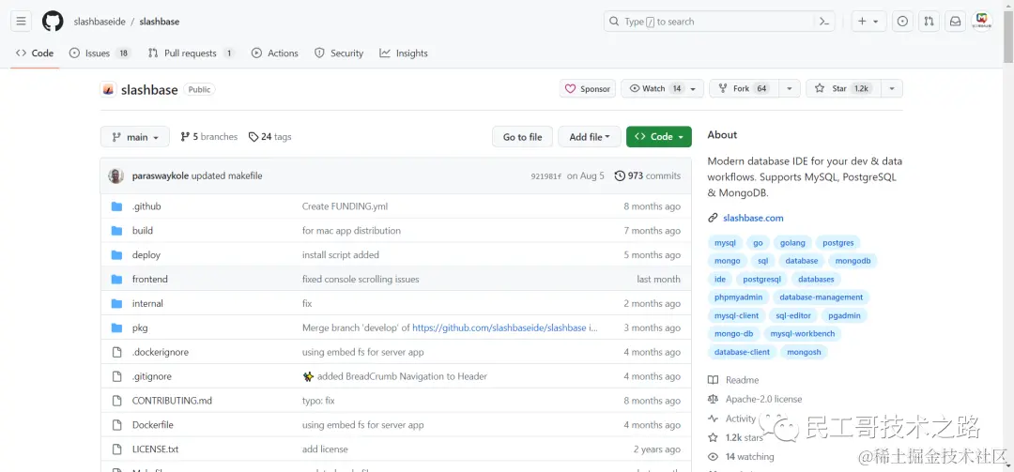
Task: Click the LICENSE.txt file icon
Action: (116, 449)
